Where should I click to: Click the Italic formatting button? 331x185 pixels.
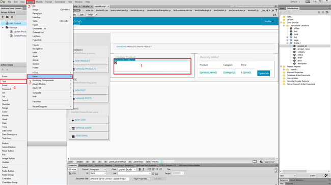(143, 169)
